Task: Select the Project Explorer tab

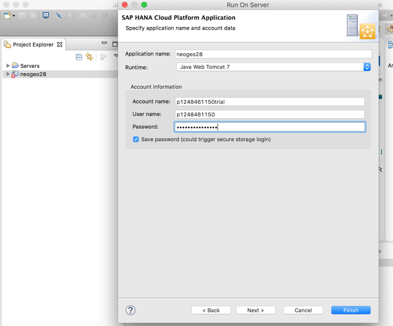Action: (33, 44)
